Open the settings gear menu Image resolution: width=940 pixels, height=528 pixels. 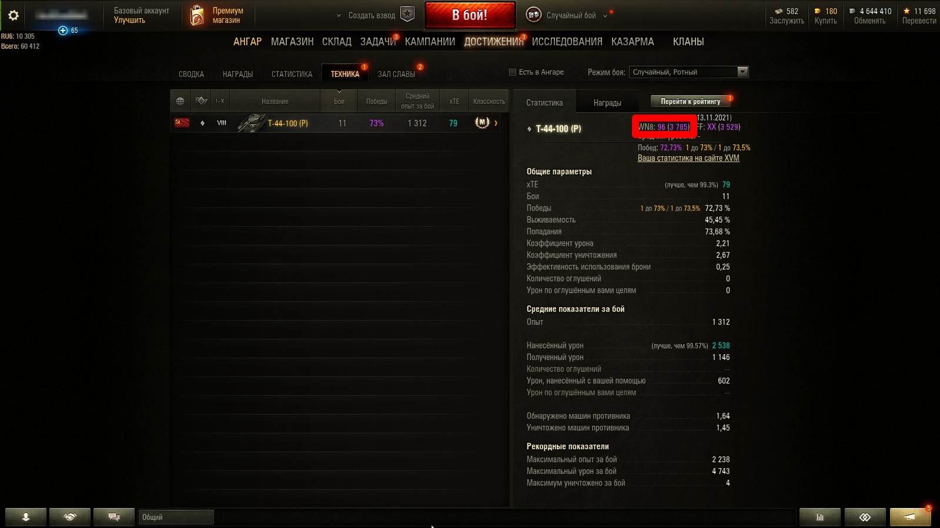pos(13,15)
